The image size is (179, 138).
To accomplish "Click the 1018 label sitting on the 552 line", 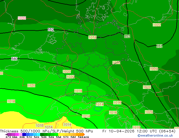I will click(92, 37).
